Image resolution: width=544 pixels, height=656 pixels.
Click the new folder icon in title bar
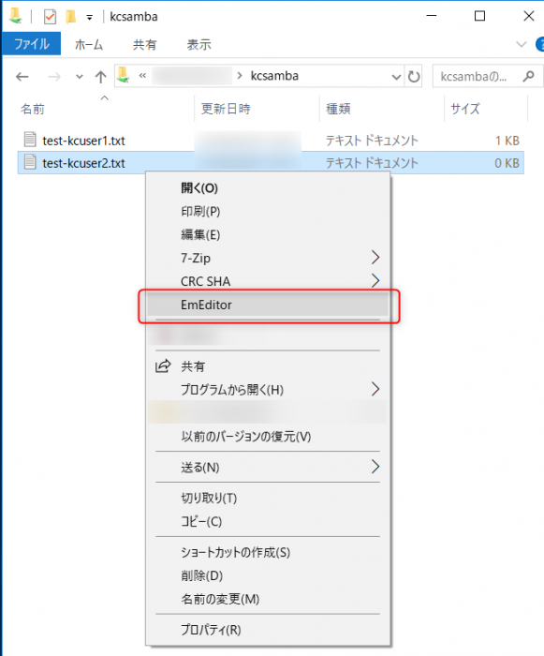(x=71, y=17)
